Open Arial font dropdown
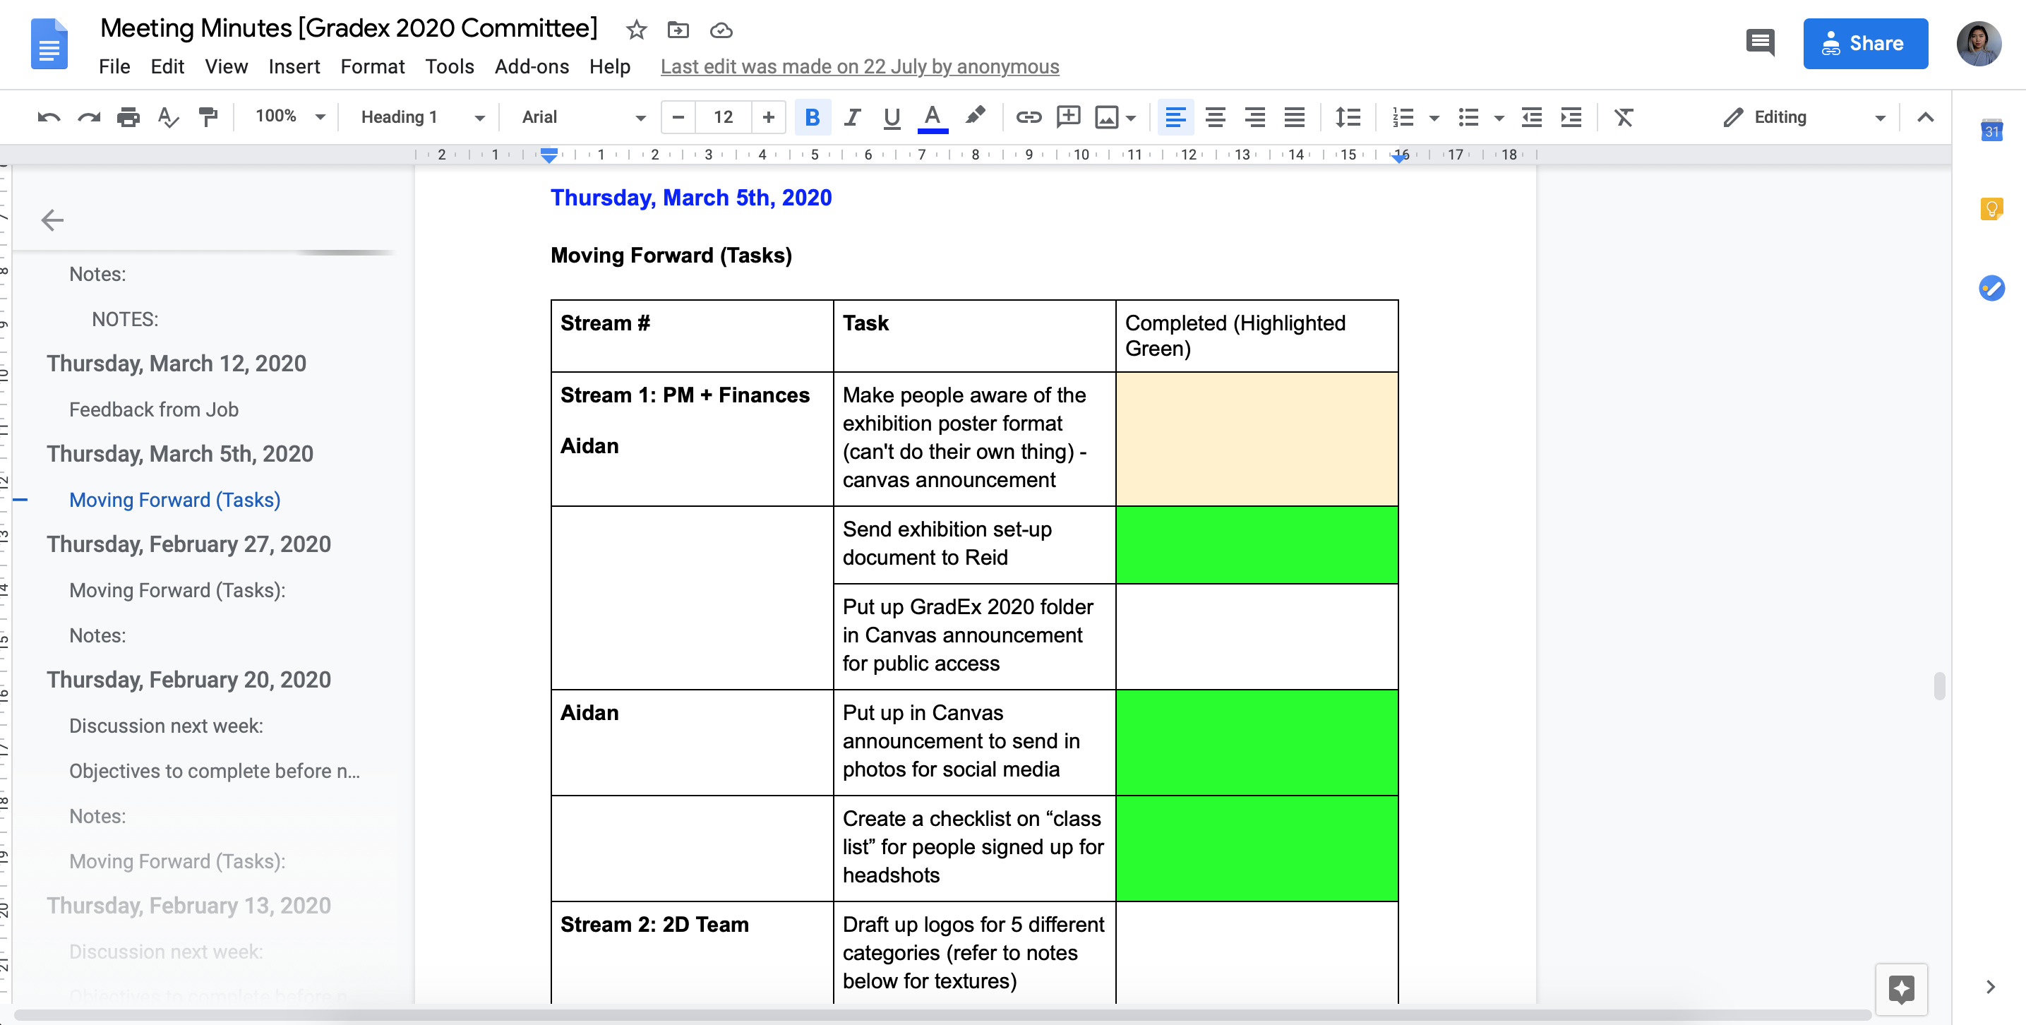This screenshot has height=1025, width=2026. pos(584,117)
